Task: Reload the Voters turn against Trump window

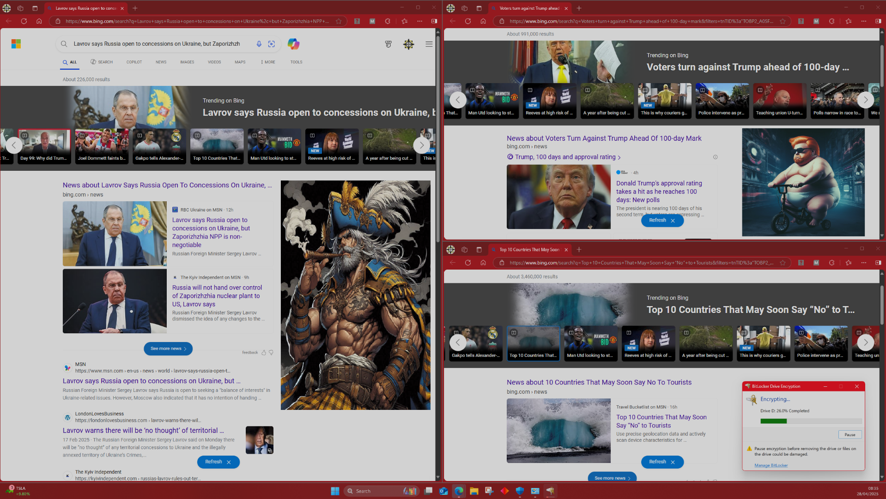Action: [468, 21]
